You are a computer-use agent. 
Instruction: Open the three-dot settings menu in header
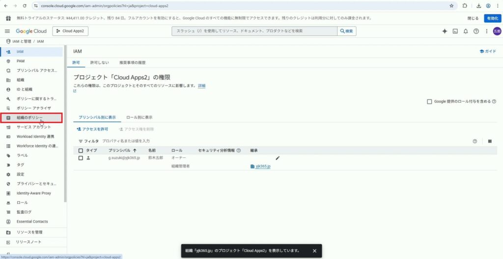click(486, 31)
